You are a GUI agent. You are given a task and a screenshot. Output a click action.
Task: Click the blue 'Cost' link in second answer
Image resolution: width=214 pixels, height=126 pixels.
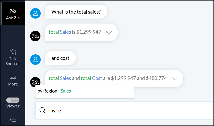click(x=97, y=78)
